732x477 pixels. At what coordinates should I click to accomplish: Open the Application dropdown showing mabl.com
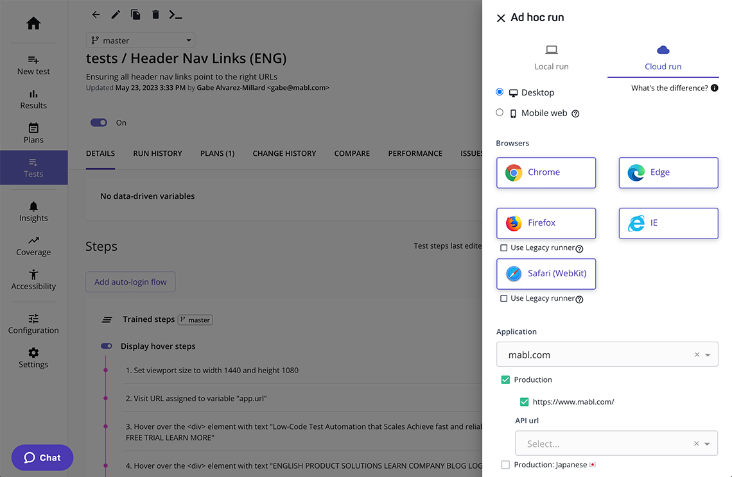(x=607, y=354)
